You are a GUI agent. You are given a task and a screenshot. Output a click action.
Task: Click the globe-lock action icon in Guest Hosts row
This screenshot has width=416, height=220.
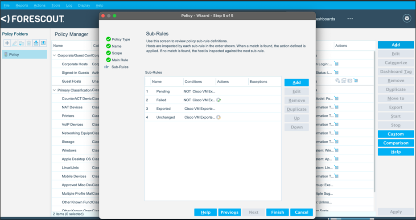[338, 80]
